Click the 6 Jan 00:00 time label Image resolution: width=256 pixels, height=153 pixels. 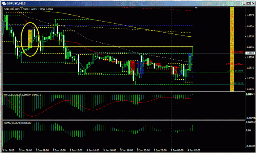click(177, 150)
